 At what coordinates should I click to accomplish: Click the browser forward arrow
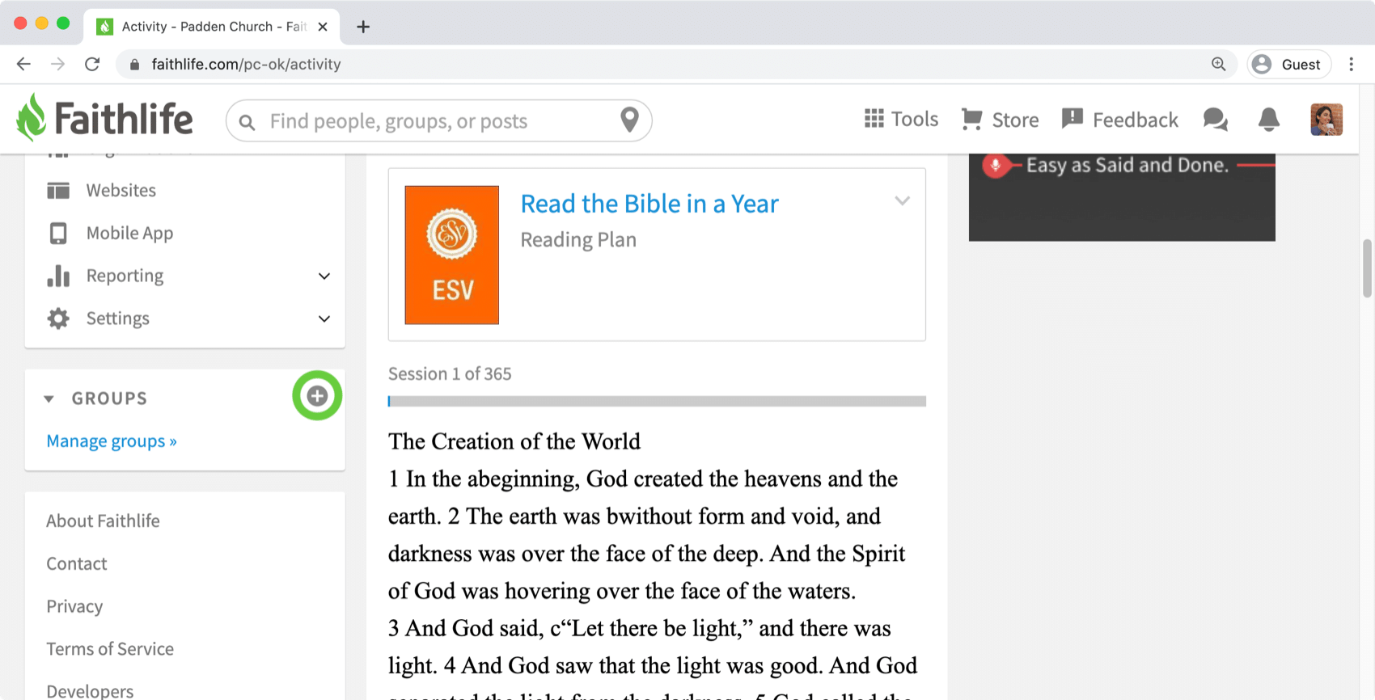pos(57,64)
